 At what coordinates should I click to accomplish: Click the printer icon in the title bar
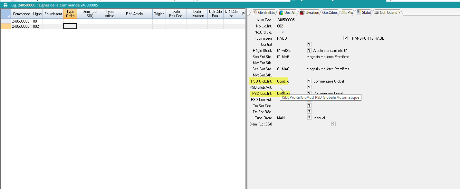click(x=5, y=5)
